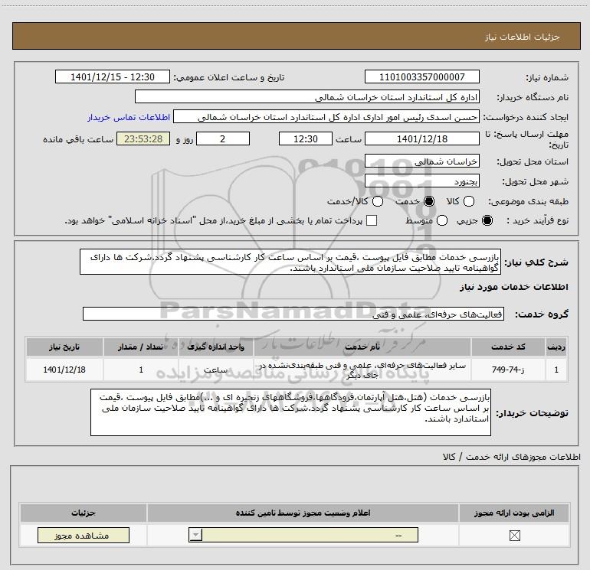Click the اطلاعات خدمات مورد نیاز heading
590x570 pixels.
(513, 287)
